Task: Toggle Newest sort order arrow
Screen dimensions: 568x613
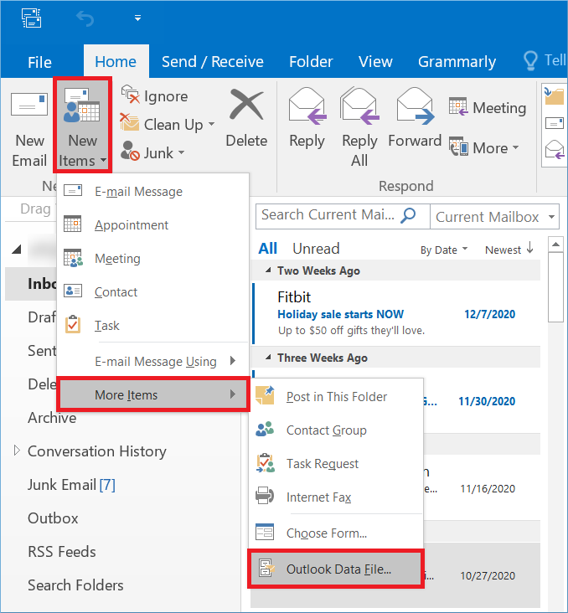Action: pyautogui.click(x=529, y=250)
